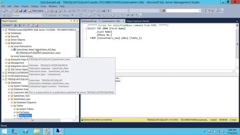Click the query editor vertical scrollbar thumb
240x135 pixels.
(237, 44)
